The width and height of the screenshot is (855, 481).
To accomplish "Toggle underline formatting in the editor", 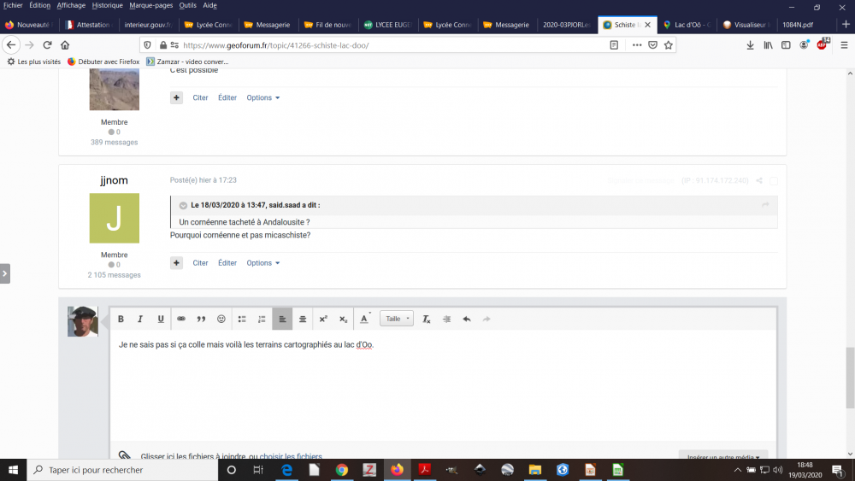I will point(161,320).
